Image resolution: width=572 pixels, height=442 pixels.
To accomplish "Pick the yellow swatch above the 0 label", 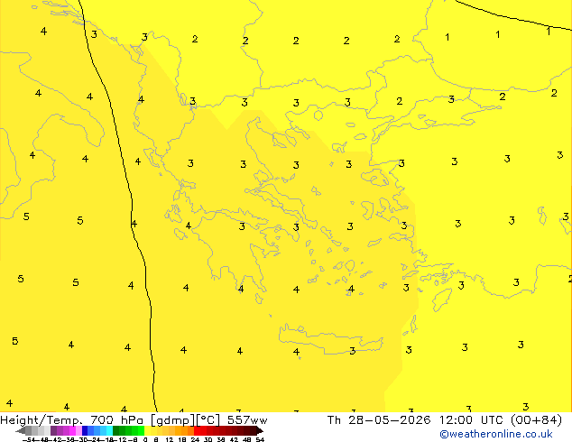I will coord(148,430).
